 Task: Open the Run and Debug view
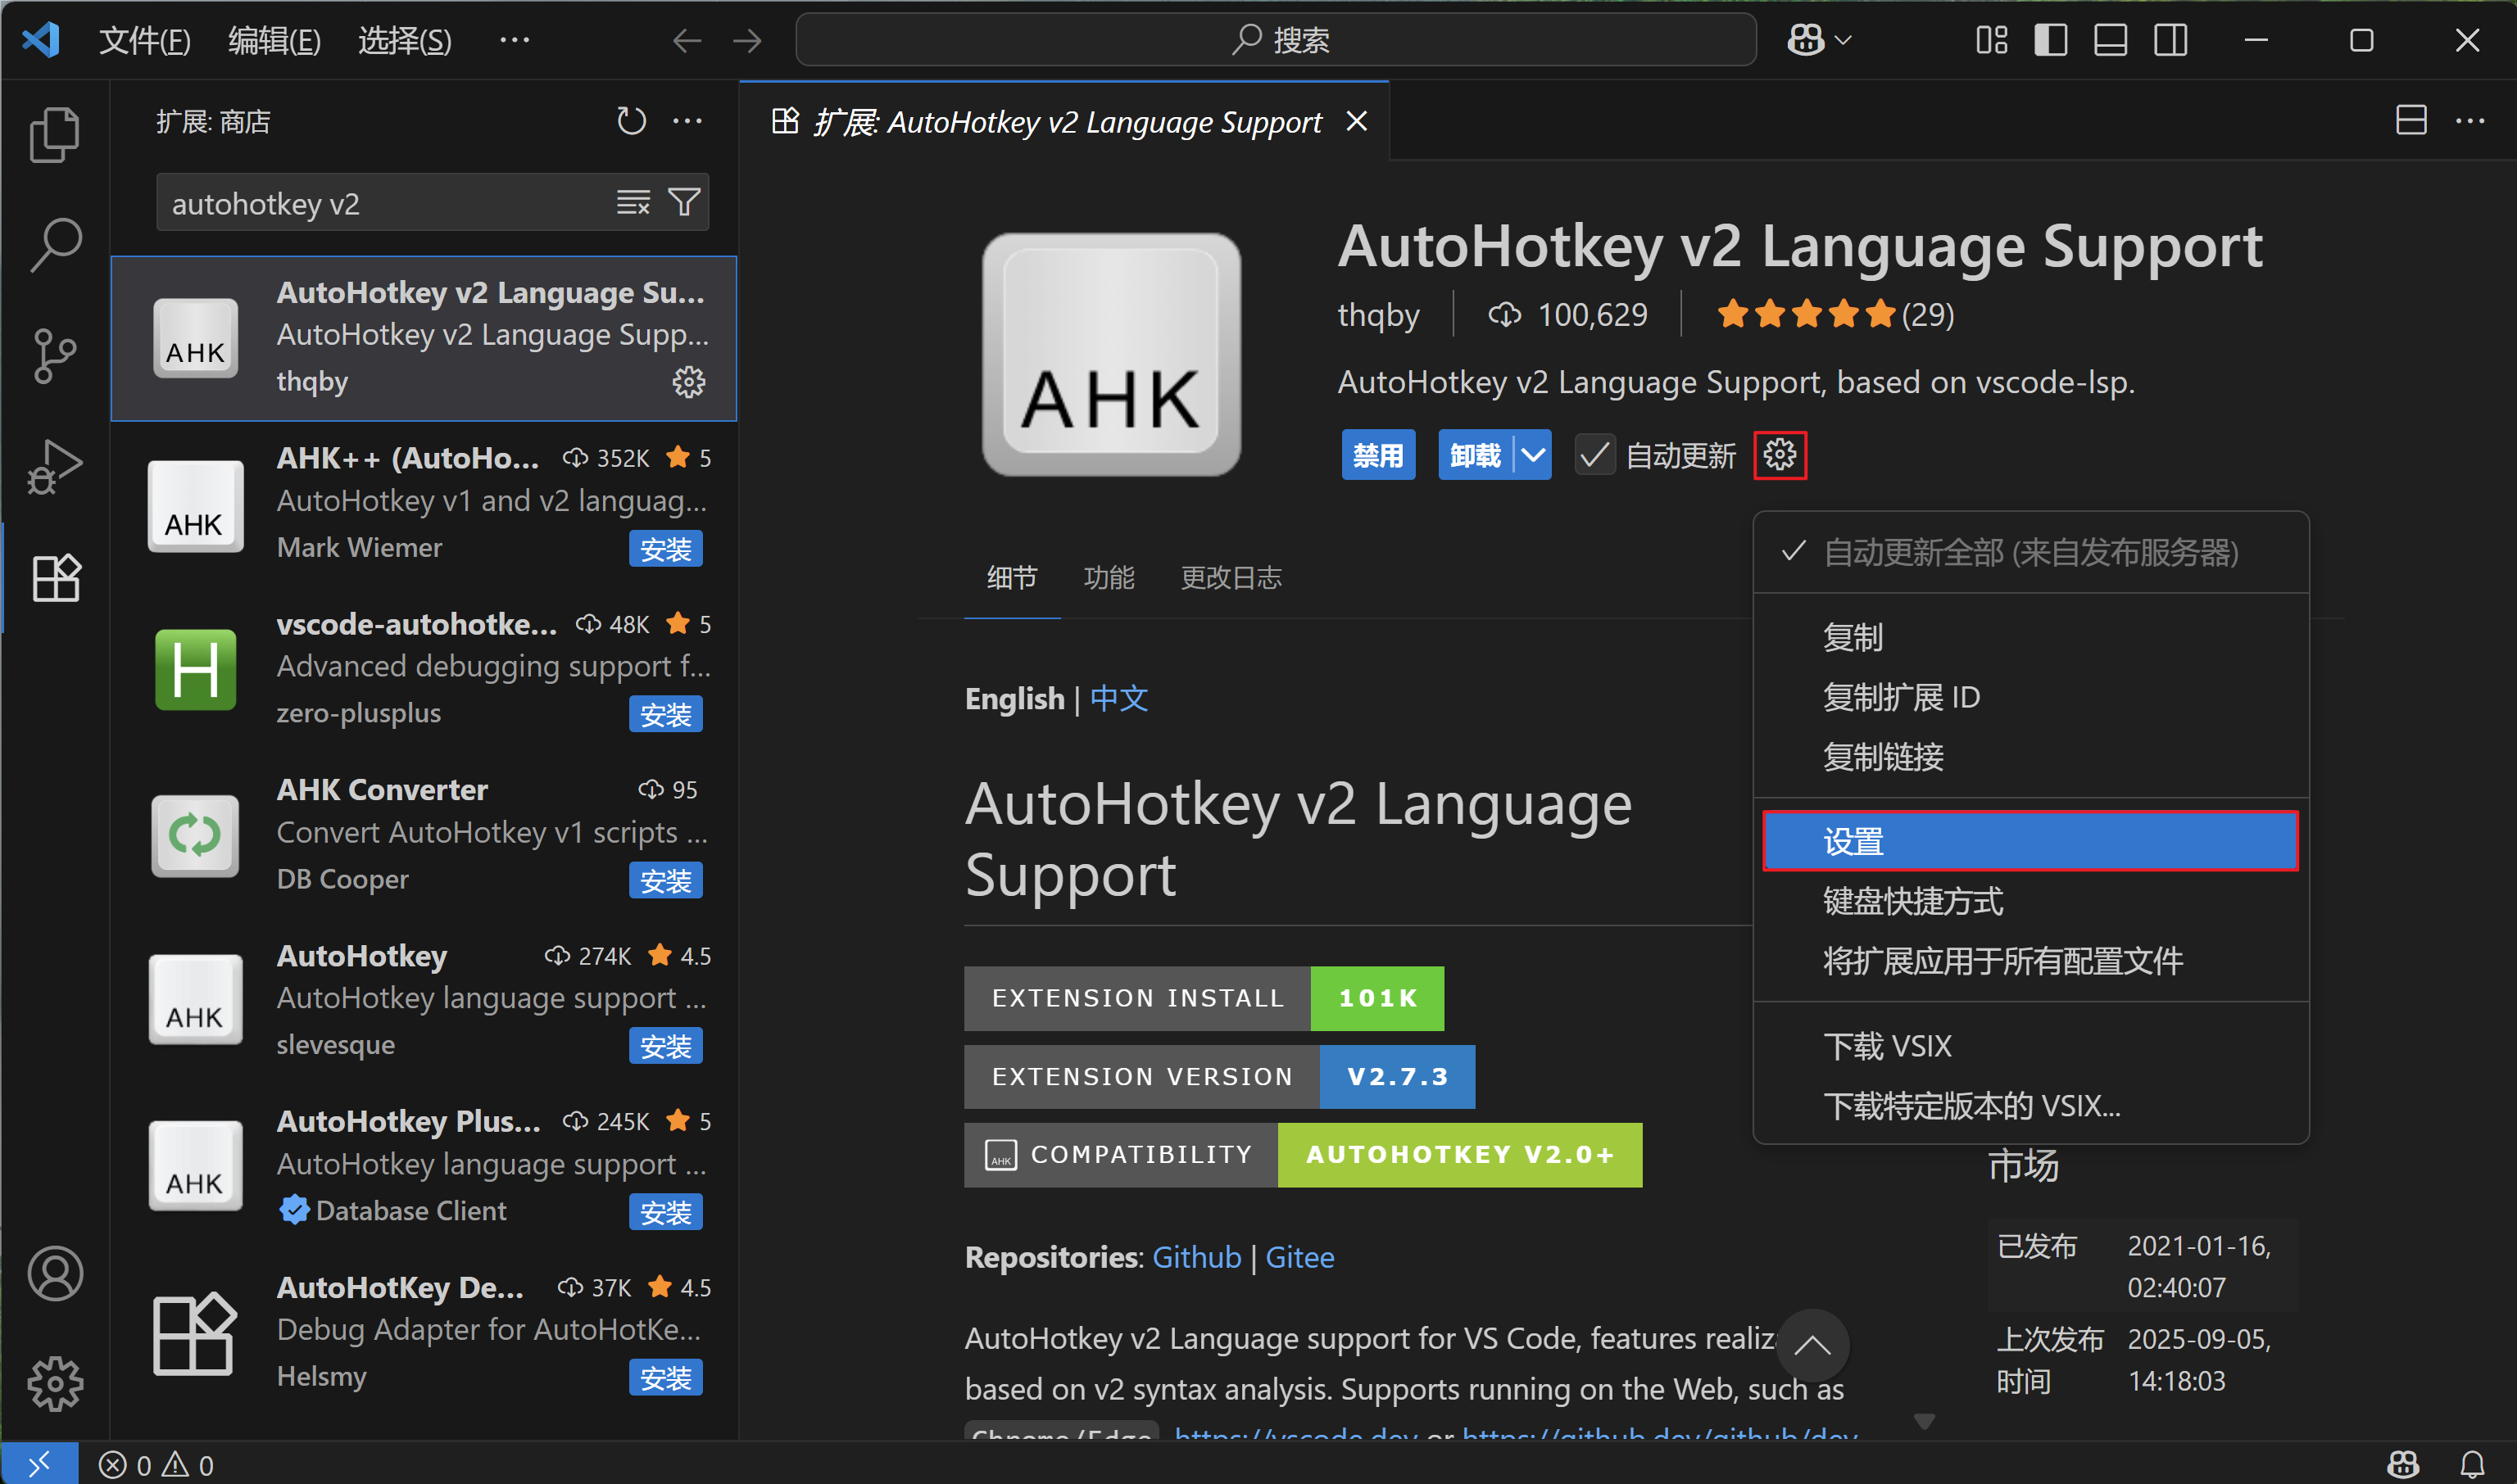(55, 467)
